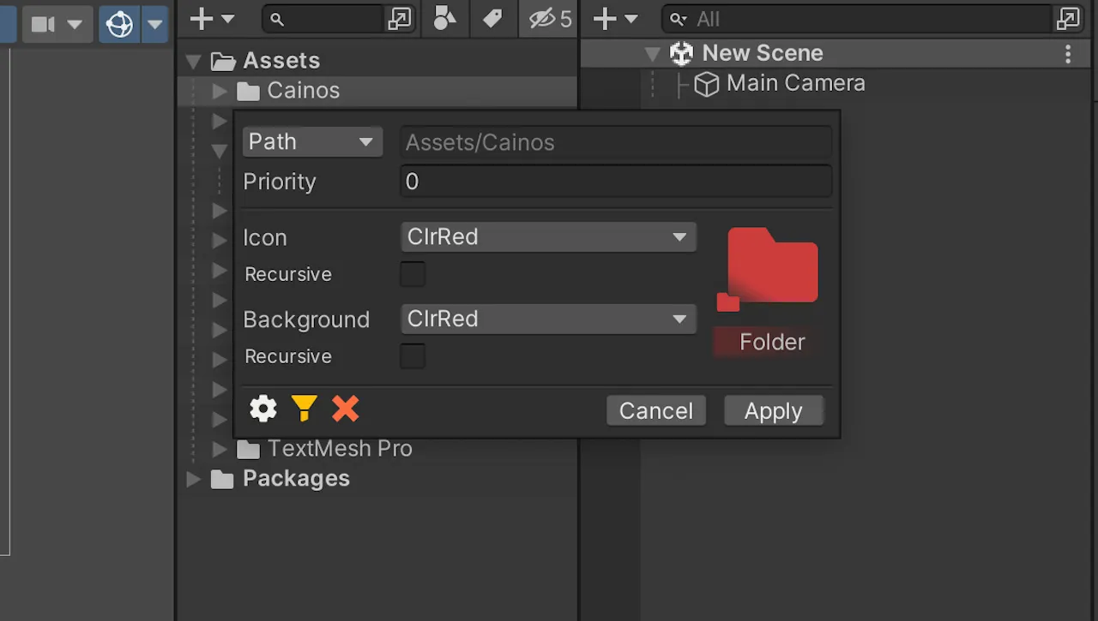Click the Search by Type icon
This screenshot has height=621, width=1098.
click(444, 19)
